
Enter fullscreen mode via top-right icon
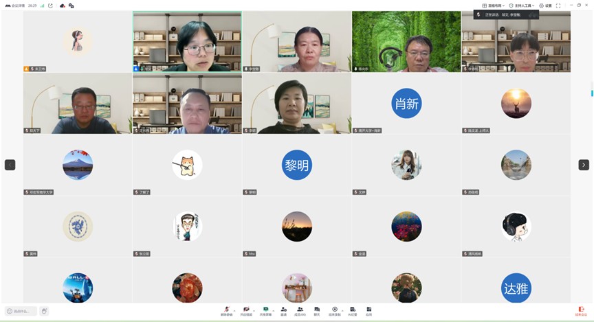coord(558,5)
